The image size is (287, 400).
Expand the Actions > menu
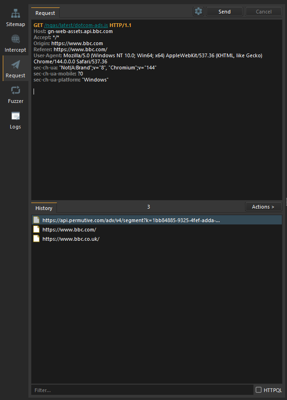264,207
